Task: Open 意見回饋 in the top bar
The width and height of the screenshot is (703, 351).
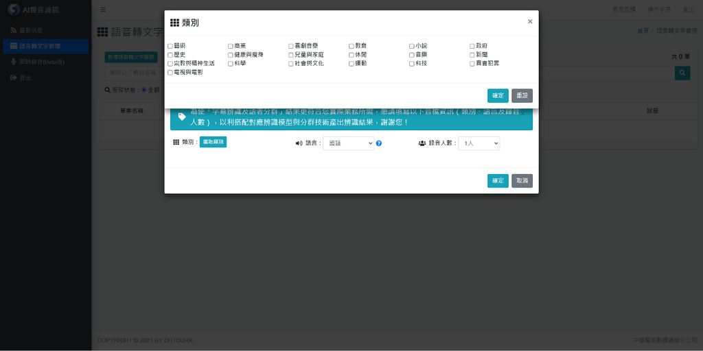Action: click(623, 10)
